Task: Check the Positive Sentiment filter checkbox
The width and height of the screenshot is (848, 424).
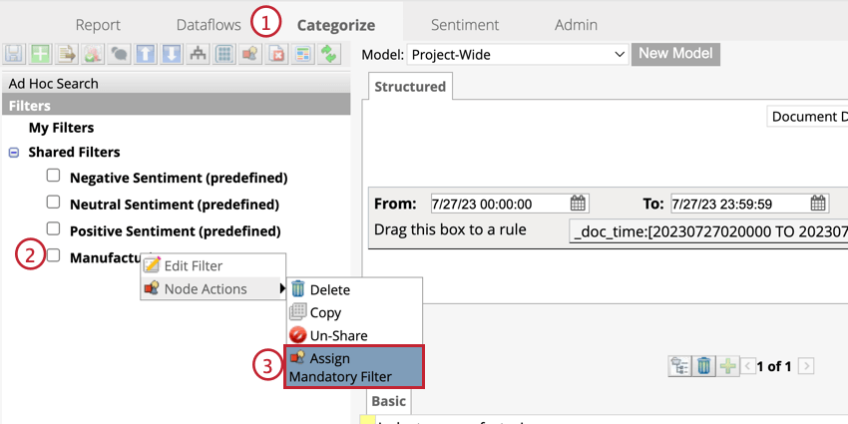Action: pos(53,228)
